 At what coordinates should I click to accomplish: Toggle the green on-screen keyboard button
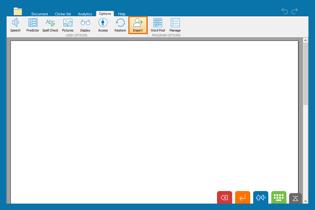[279, 197]
